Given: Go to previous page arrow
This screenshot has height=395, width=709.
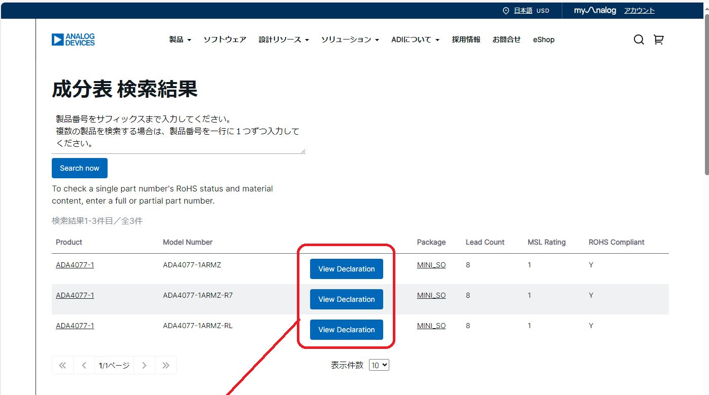Looking at the screenshot, I should (84, 365).
